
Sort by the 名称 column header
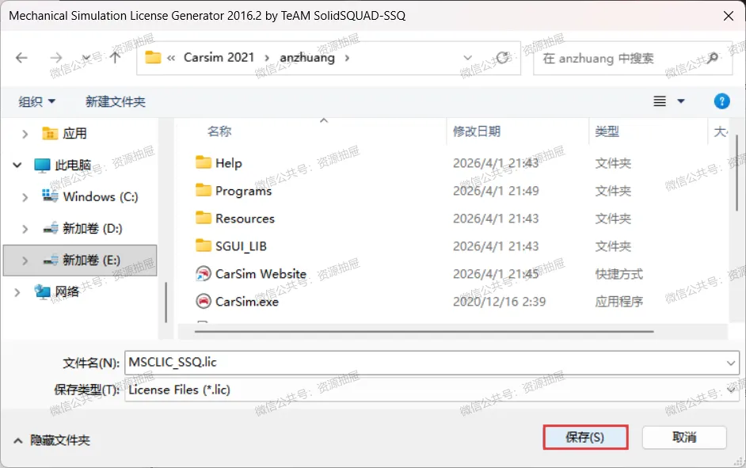[219, 131]
